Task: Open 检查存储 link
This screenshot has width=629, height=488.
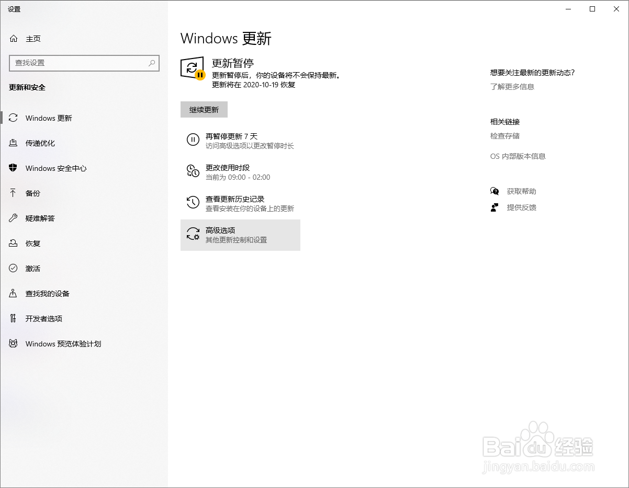Action: pyautogui.click(x=505, y=136)
